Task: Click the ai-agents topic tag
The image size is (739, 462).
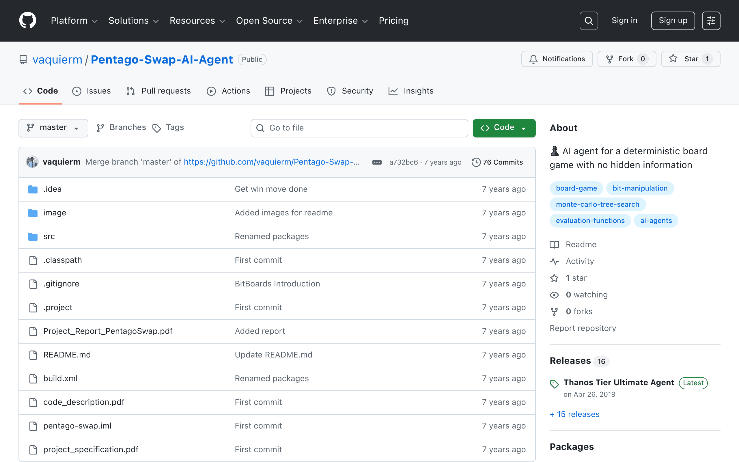Action: 656,221
